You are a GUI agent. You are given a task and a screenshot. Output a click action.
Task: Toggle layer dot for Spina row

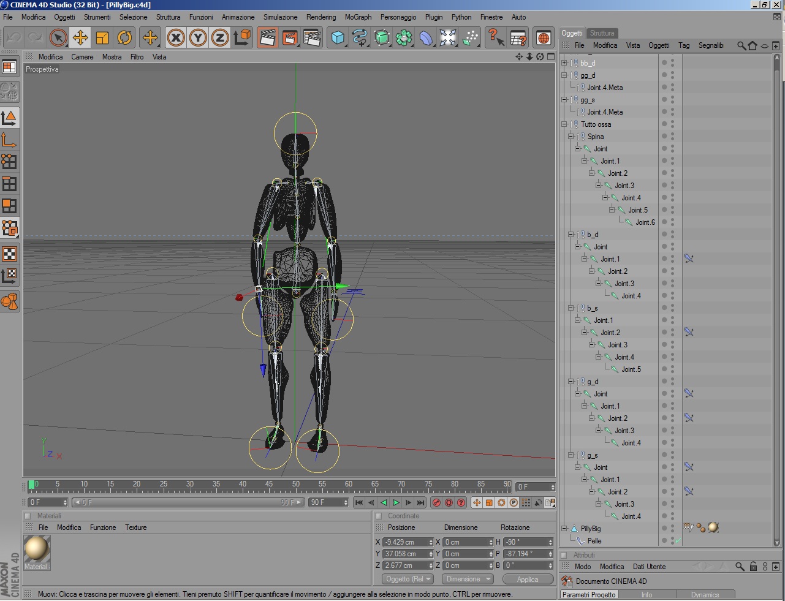pos(664,137)
